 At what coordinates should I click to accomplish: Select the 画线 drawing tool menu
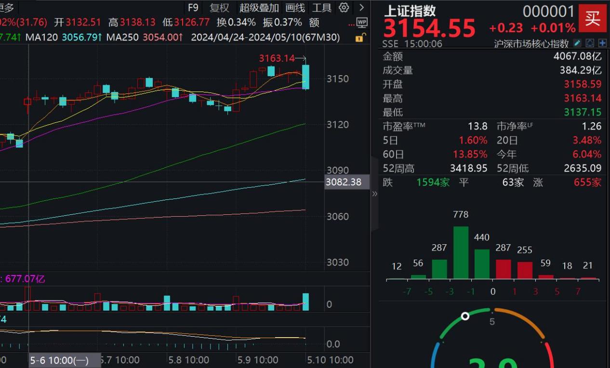(x=295, y=8)
